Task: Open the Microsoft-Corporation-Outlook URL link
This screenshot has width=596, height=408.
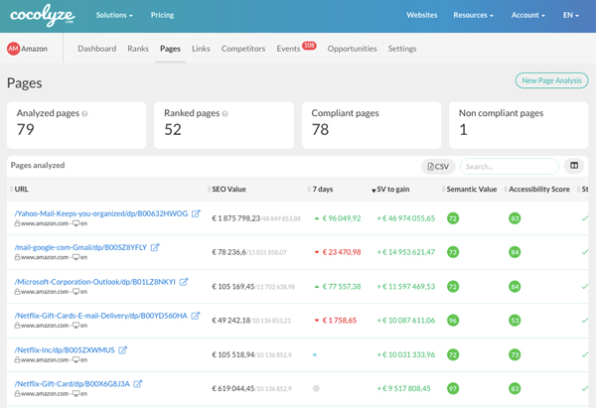Action: click(x=95, y=282)
